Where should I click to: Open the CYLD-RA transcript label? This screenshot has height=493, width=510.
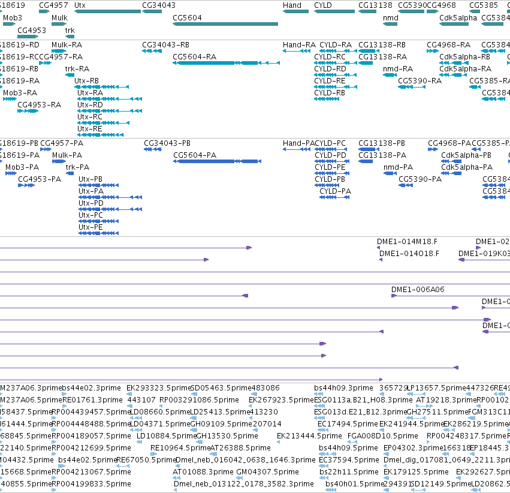(336, 44)
